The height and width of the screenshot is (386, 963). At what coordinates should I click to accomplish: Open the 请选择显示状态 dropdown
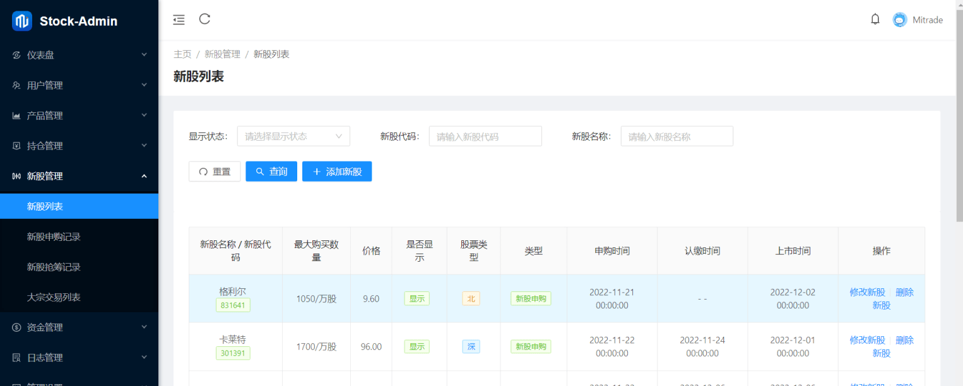[x=293, y=136]
